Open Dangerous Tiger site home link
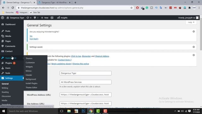 point(15,18)
